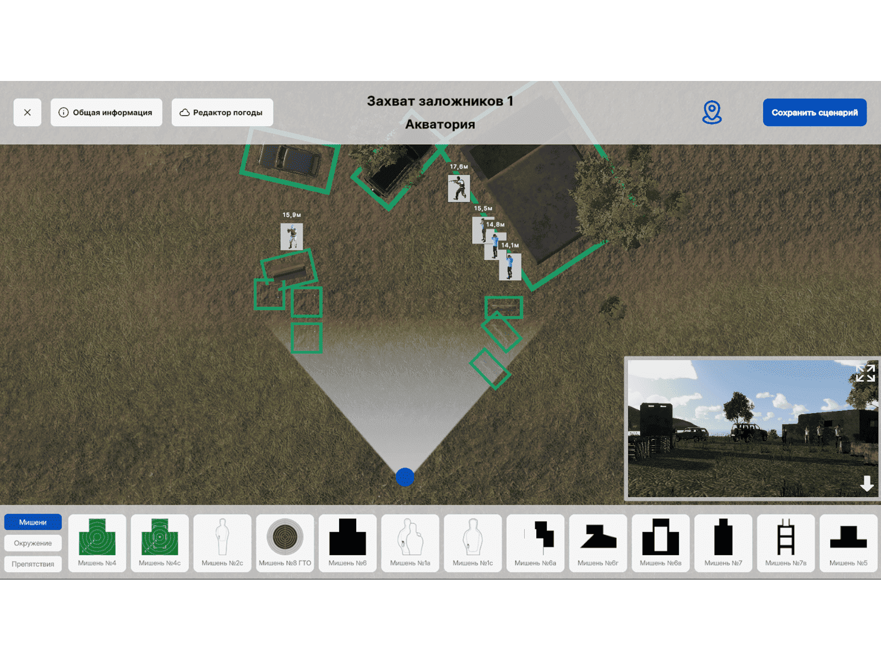The image size is (881, 661).
Task: Select the Мишень №4 target icon
Action: tap(97, 543)
